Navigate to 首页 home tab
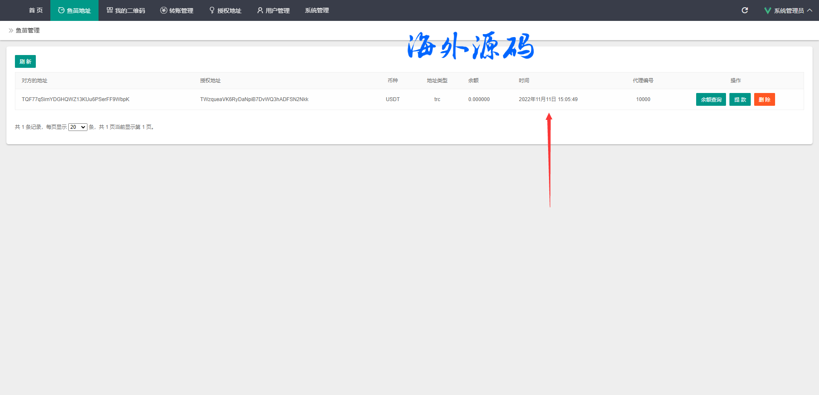 [36, 10]
